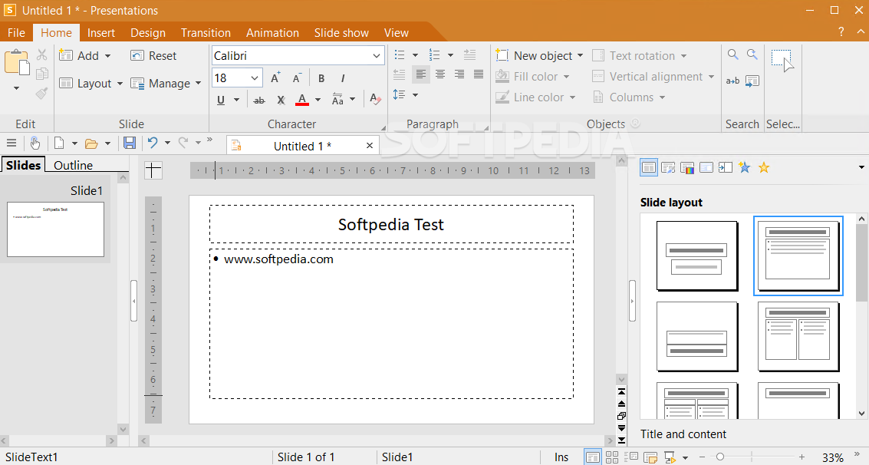Open the font color dropdown arrow
Viewport: 869px width, 465px height.
pos(318,101)
